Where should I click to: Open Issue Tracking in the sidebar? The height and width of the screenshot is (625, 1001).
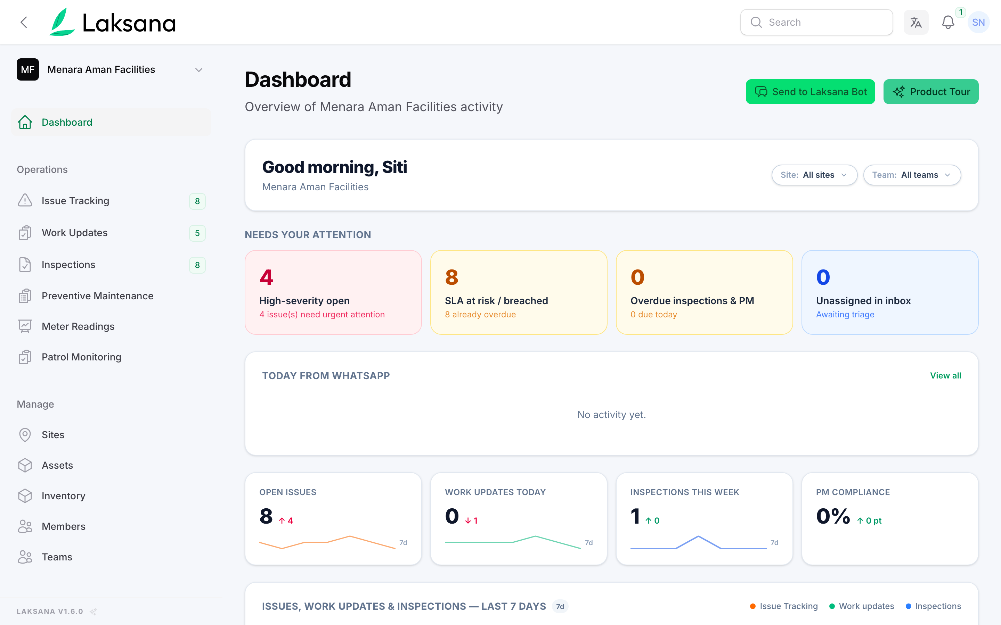[x=111, y=201]
